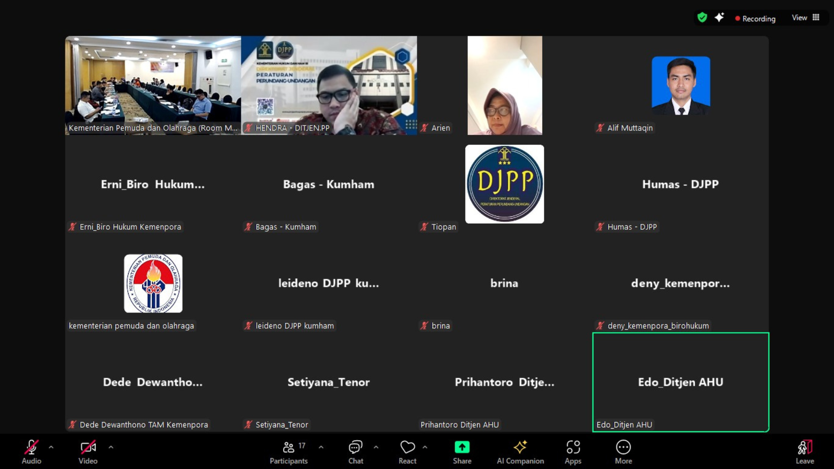This screenshot has width=834, height=469.
Task: Expand chat options arrow next to Chat
Action: (376, 447)
